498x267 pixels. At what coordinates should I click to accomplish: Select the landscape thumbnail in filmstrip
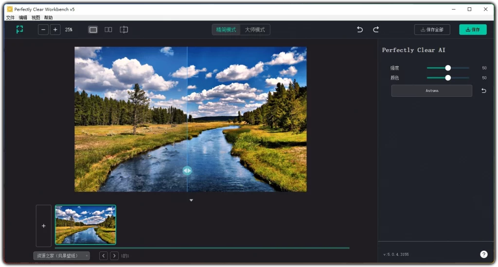pos(86,225)
